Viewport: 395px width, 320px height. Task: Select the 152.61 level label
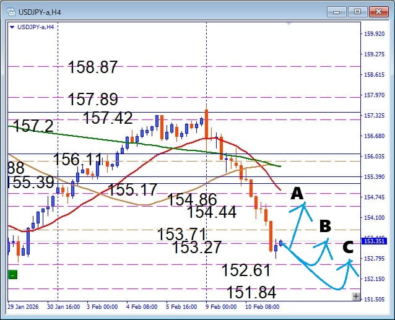pyautogui.click(x=246, y=270)
